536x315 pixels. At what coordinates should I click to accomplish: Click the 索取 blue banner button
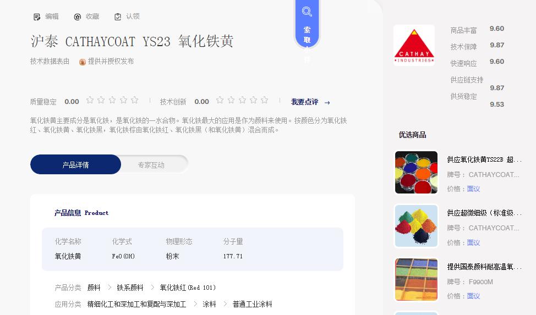307,24
